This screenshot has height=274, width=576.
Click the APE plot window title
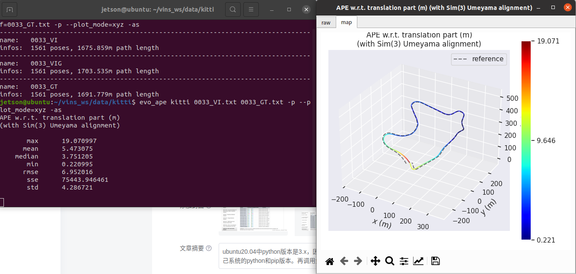pos(434,8)
